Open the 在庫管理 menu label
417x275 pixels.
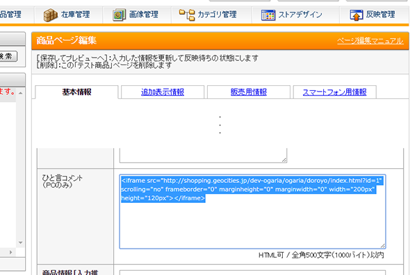[75, 15]
